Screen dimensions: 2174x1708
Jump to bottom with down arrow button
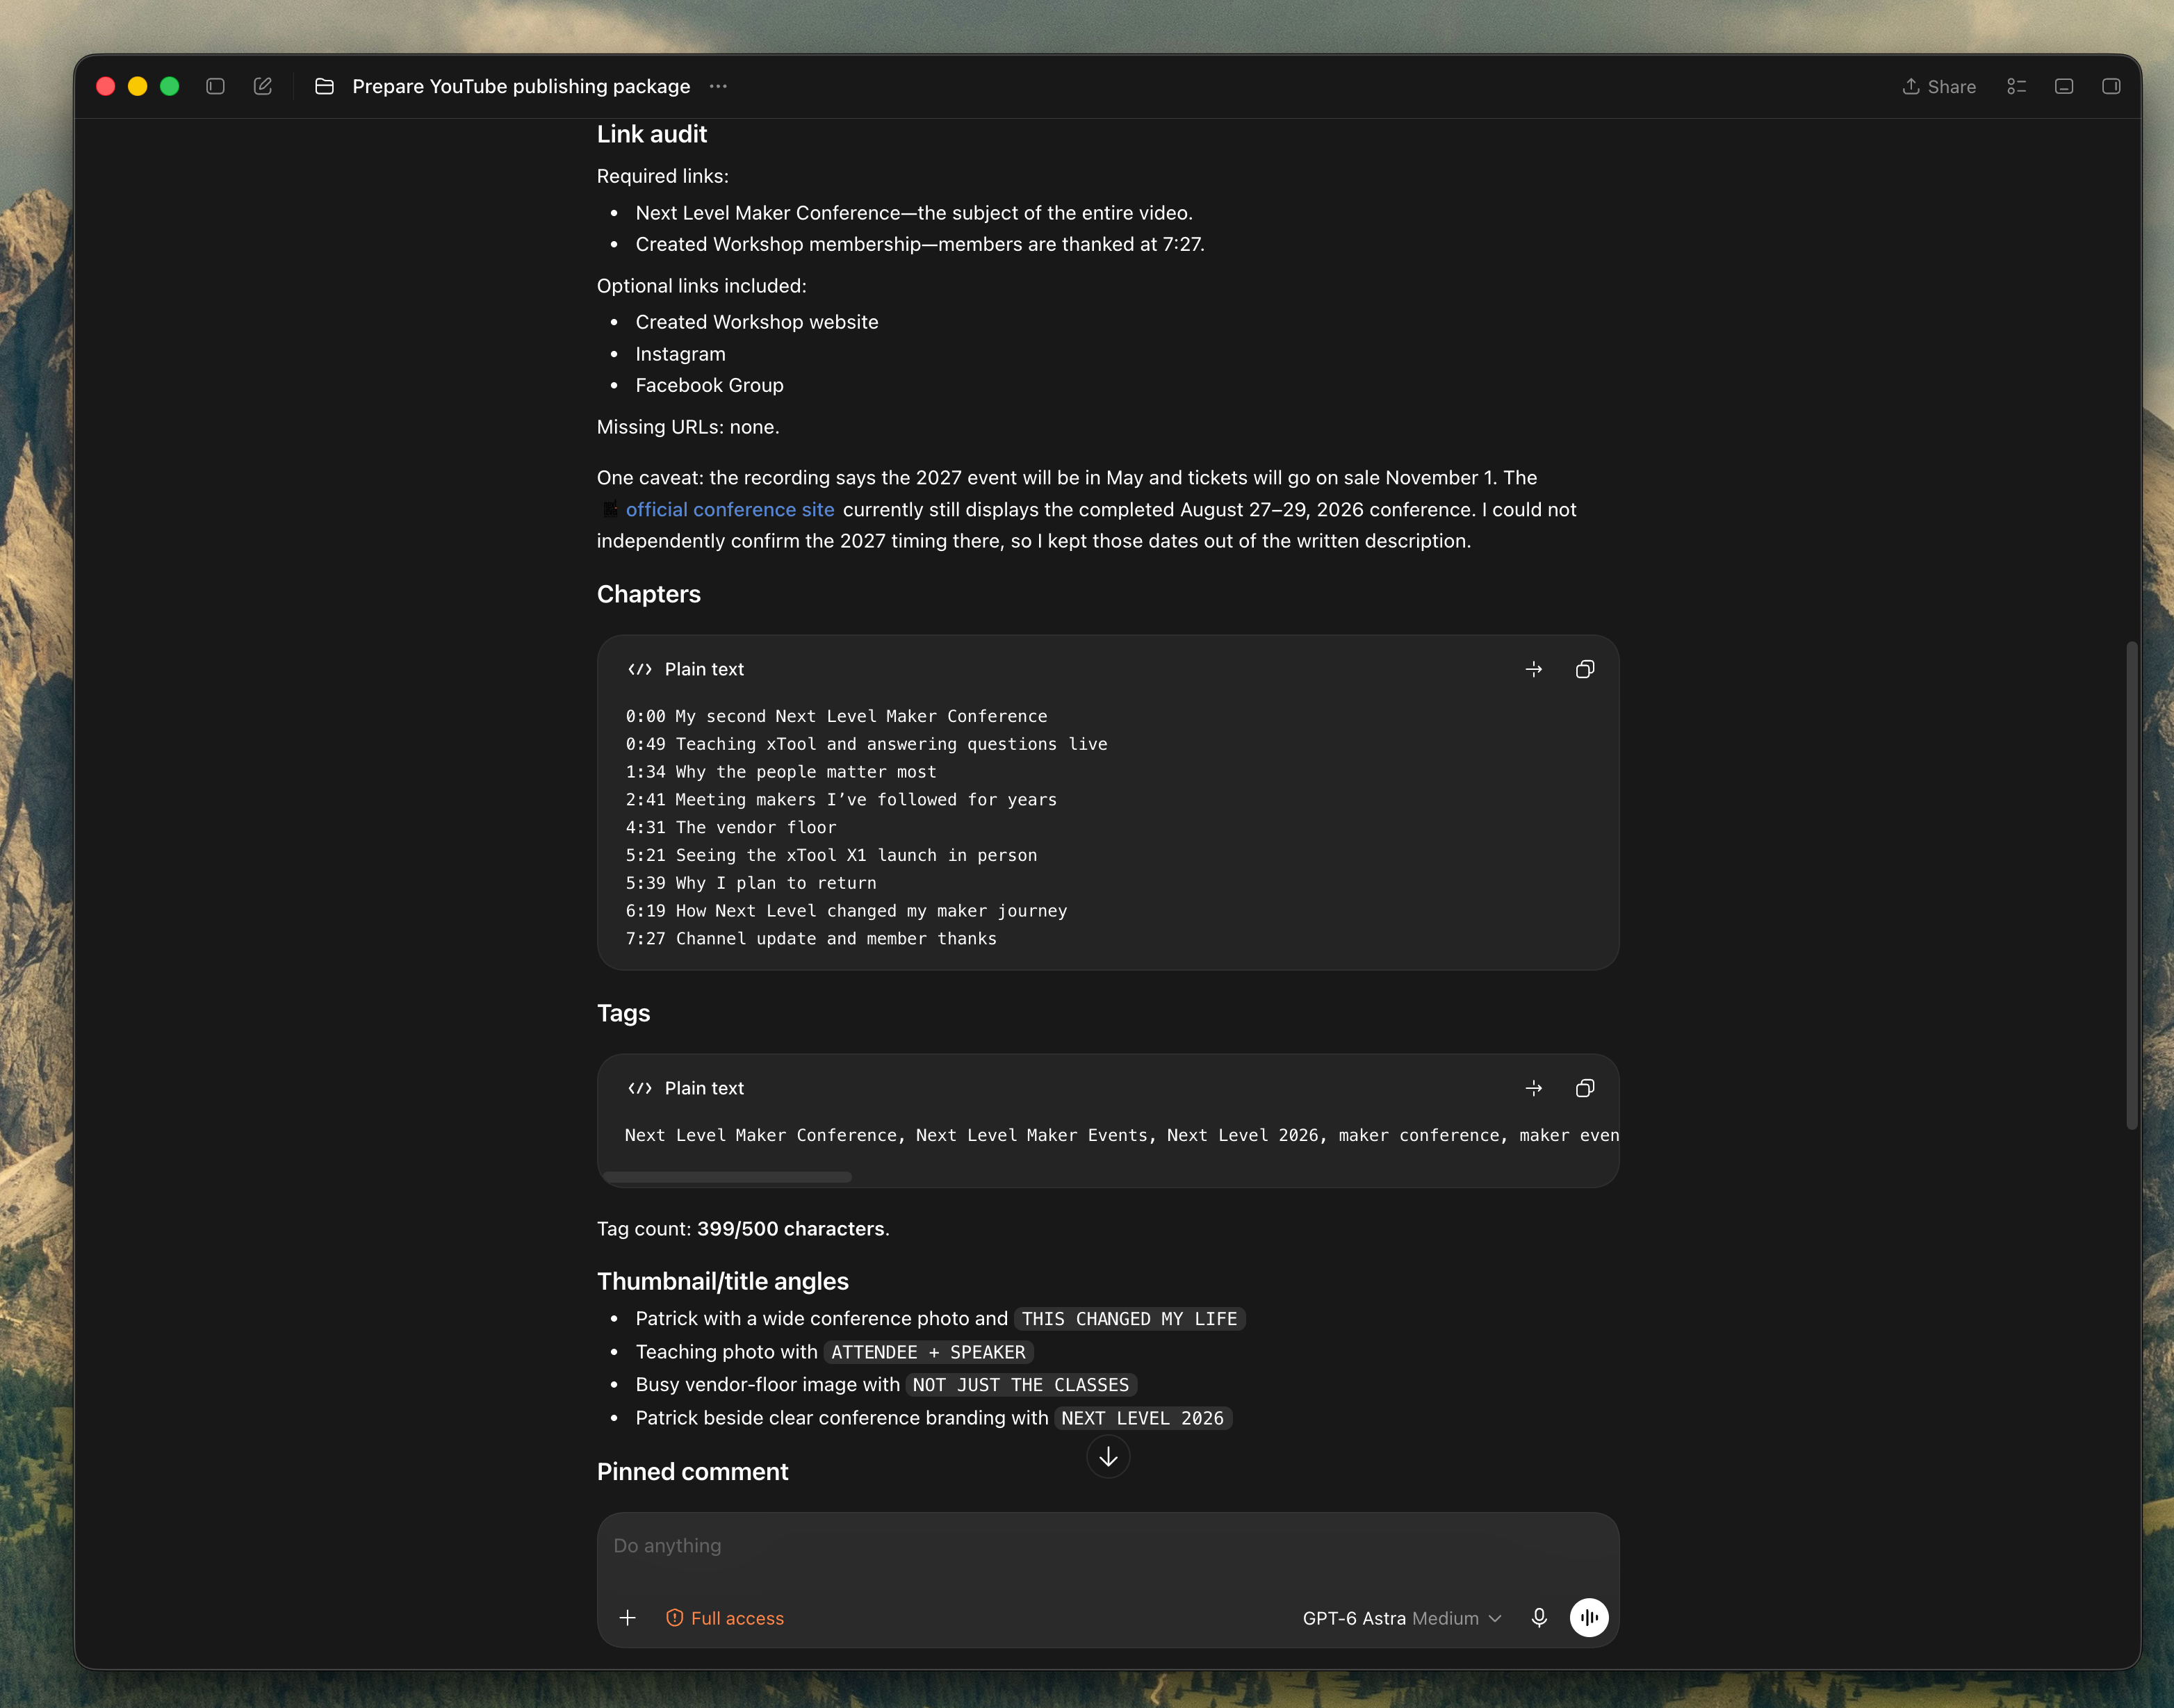[1108, 1457]
